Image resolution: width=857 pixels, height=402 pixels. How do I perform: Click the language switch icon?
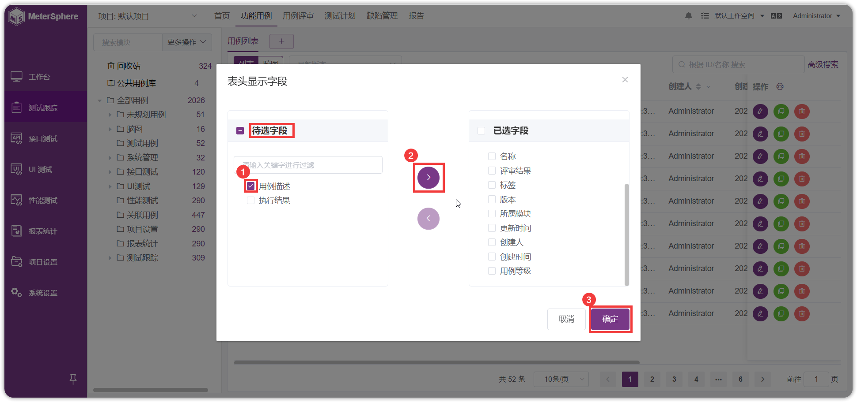(x=776, y=16)
